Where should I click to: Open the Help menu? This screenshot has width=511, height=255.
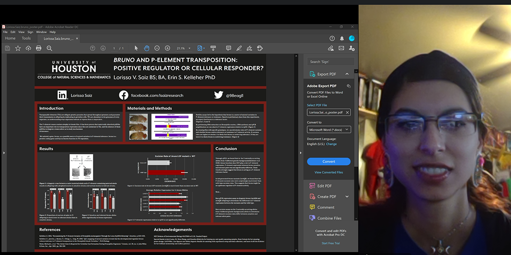click(52, 32)
